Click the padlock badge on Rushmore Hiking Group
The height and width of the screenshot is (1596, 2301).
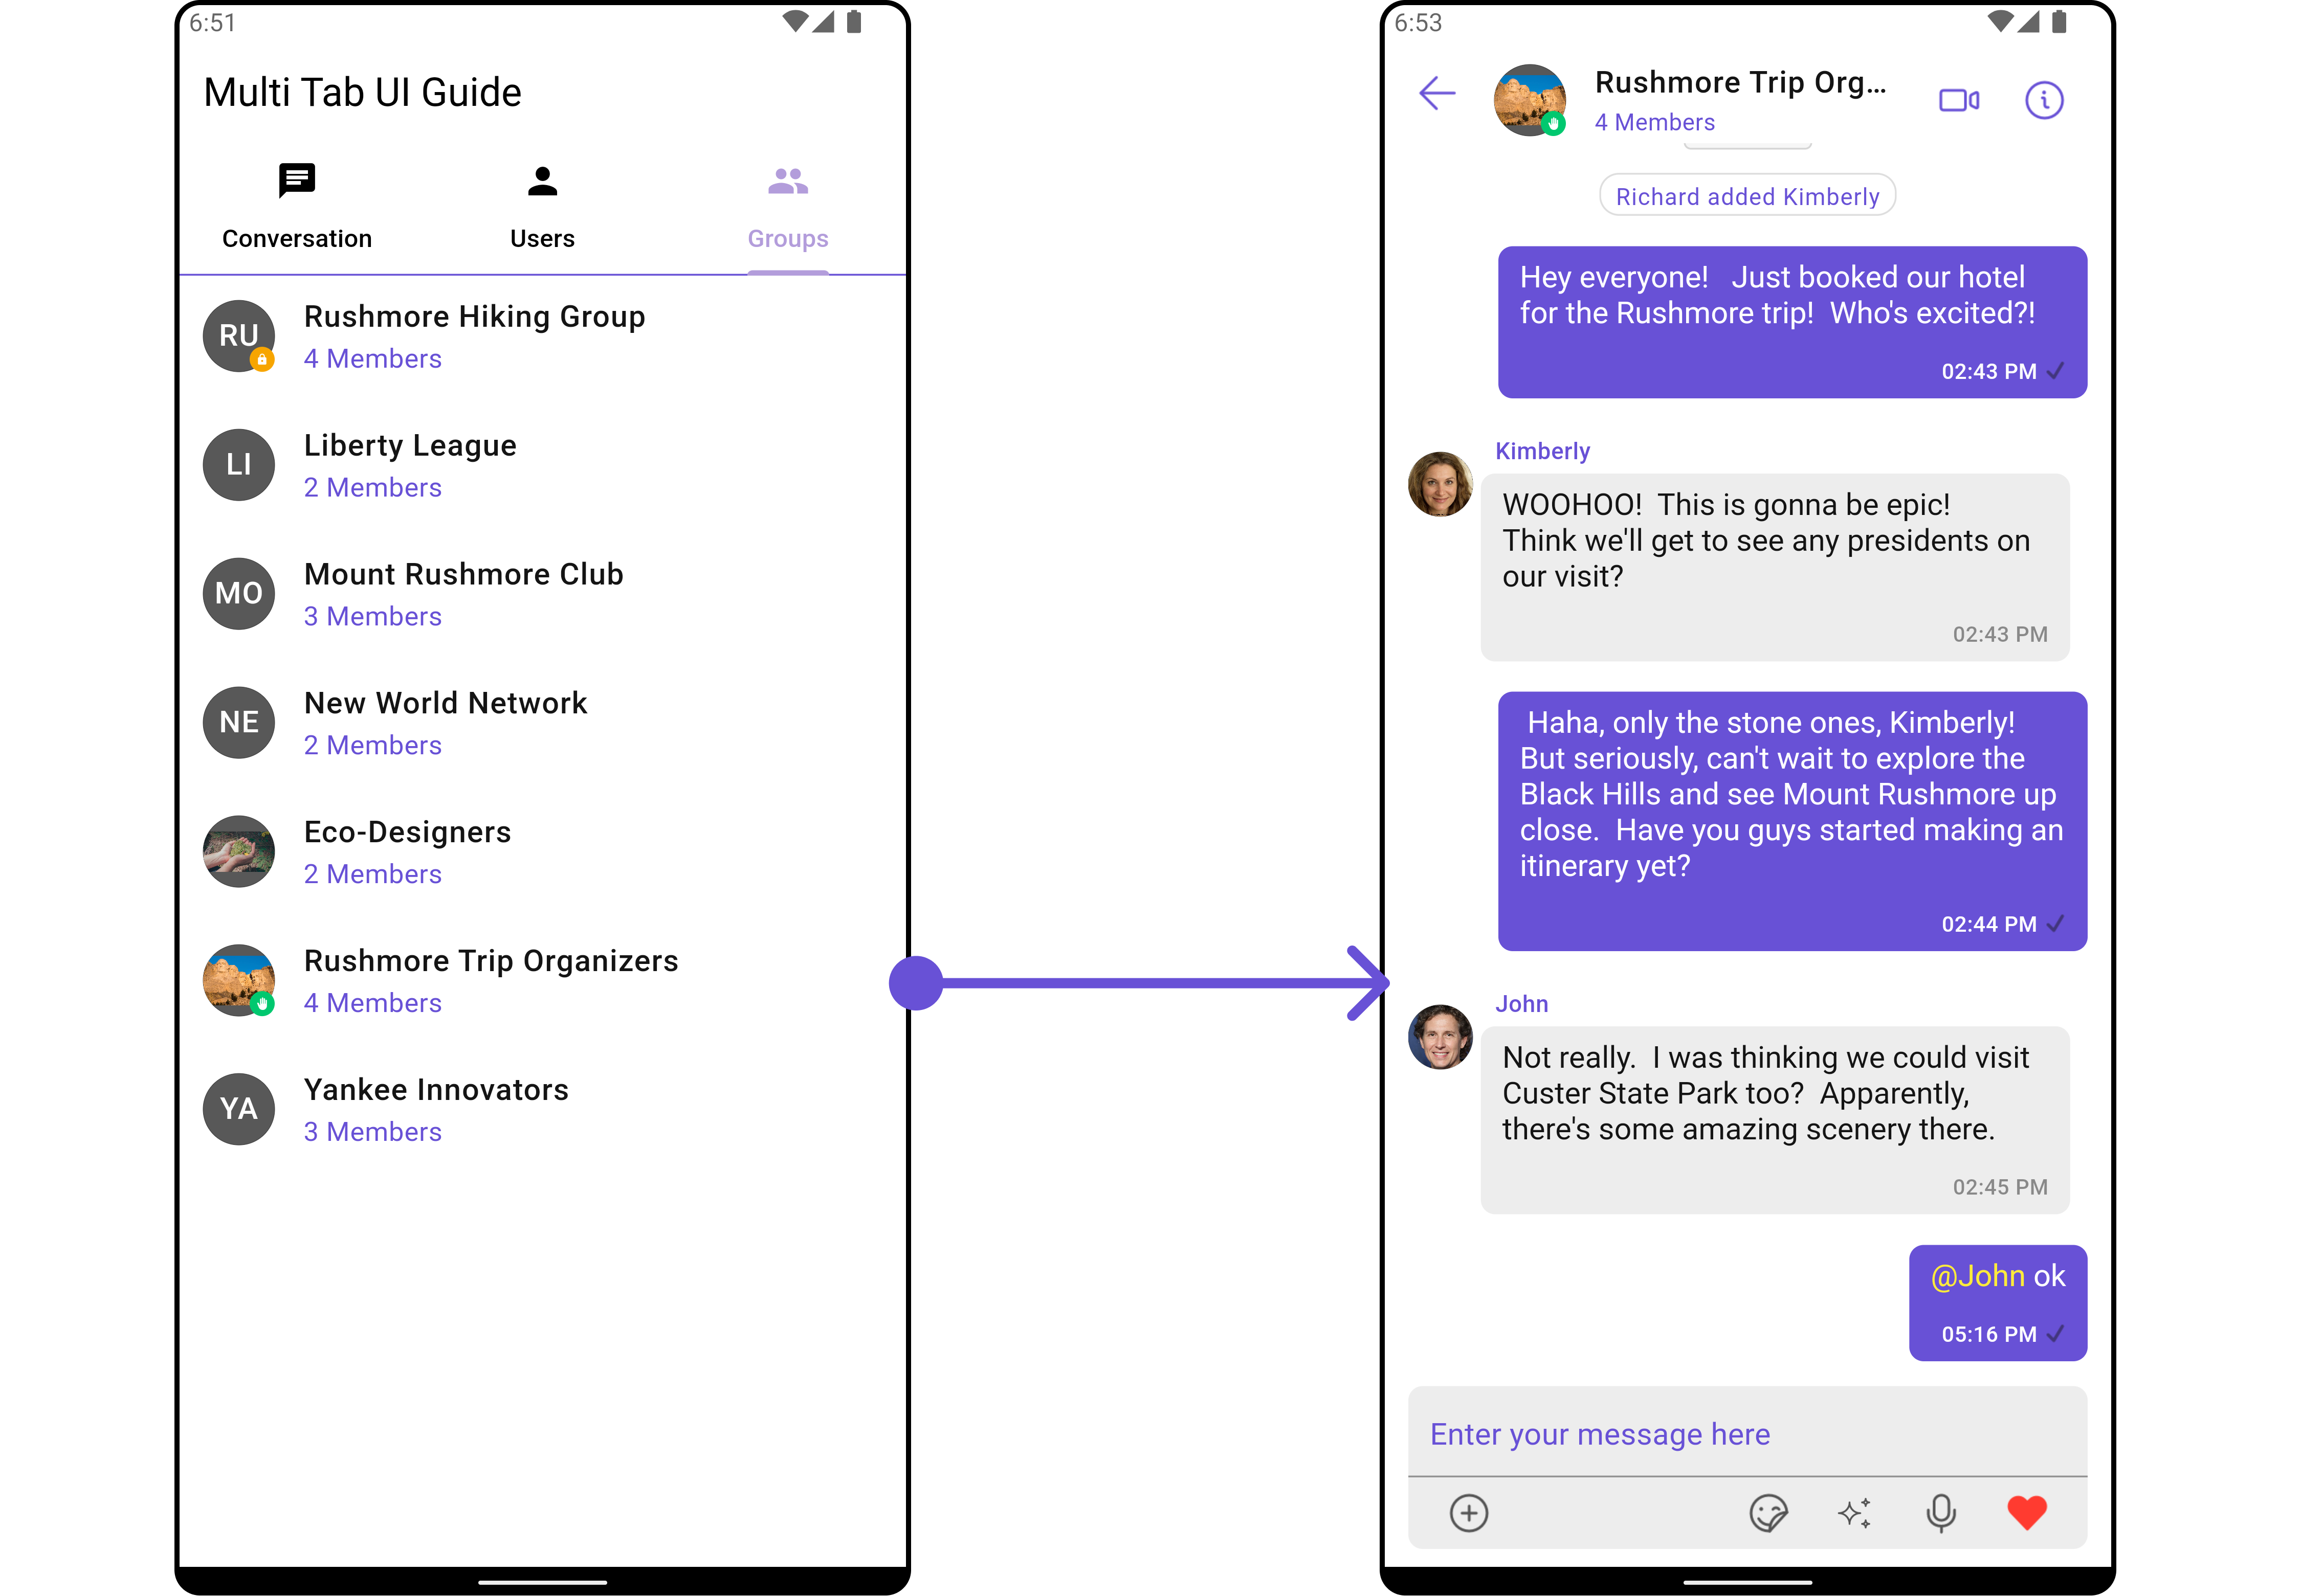coord(263,360)
